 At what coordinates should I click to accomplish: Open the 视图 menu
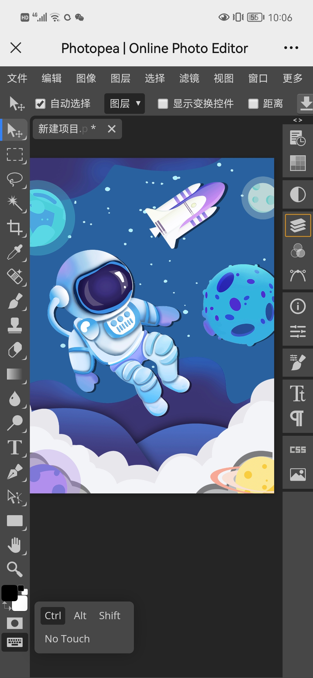tap(224, 78)
